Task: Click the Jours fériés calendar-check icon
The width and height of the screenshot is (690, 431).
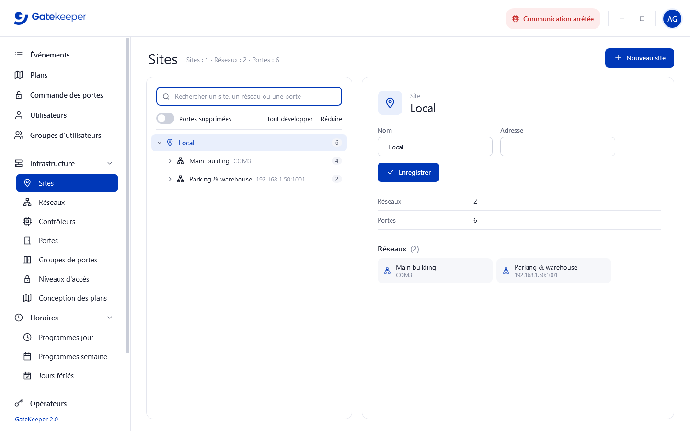Action: (27, 375)
